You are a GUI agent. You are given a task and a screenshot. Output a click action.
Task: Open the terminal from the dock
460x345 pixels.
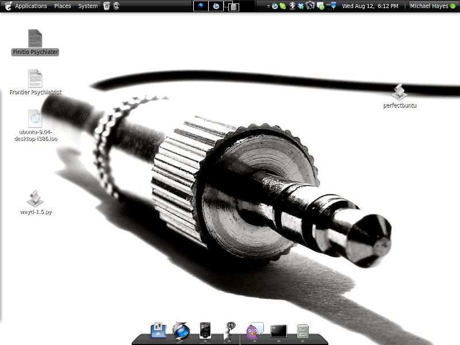(278, 331)
